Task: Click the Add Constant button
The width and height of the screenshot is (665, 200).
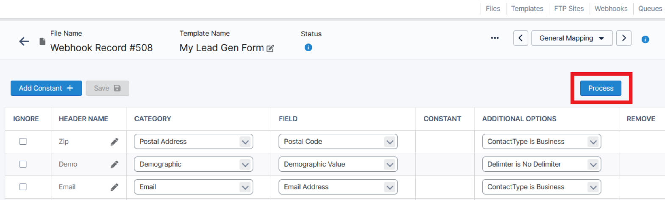Action: pyautogui.click(x=46, y=88)
